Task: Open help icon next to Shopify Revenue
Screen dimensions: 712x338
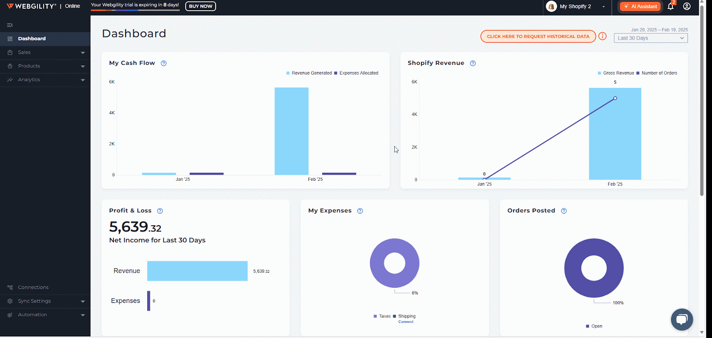Action: coord(473,64)
